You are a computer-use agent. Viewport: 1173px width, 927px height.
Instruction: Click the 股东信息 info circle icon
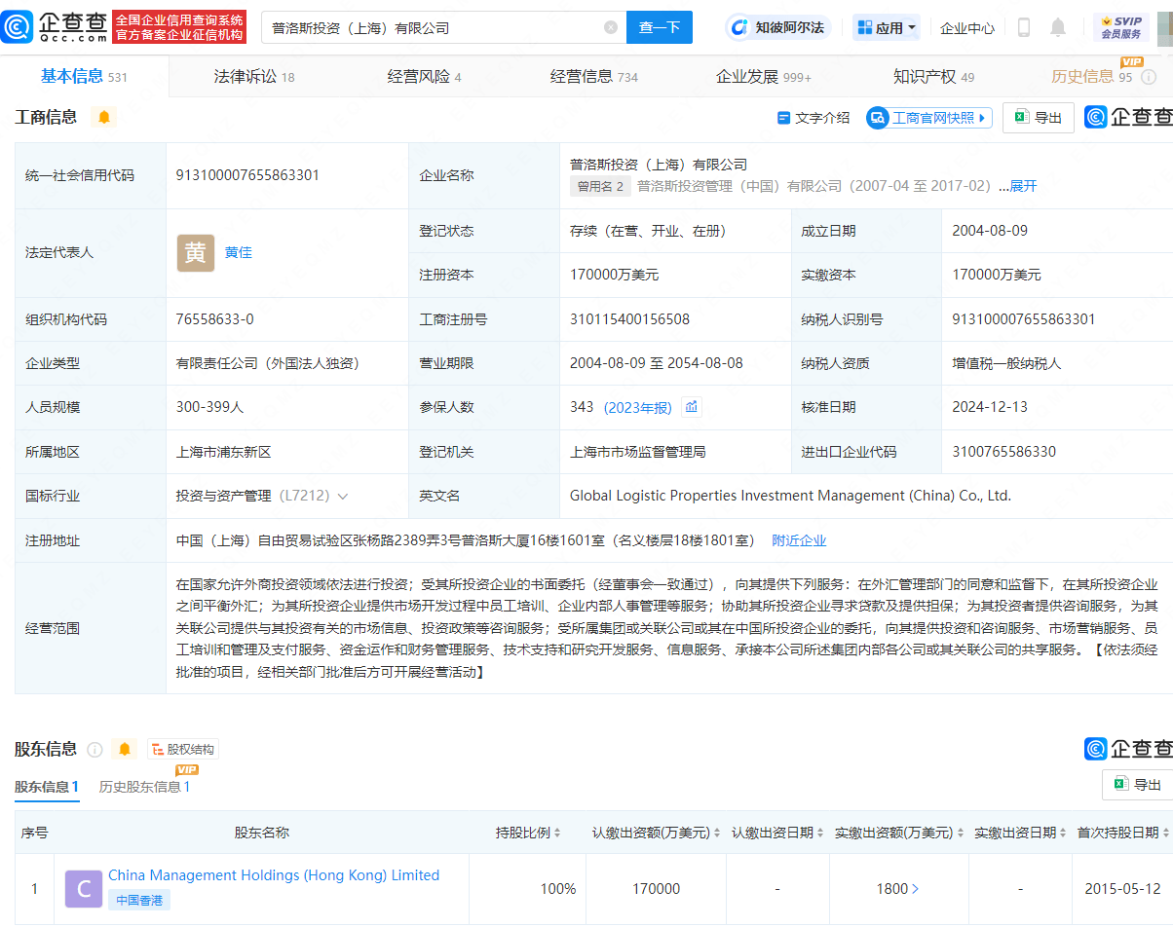tap(95, 750)
